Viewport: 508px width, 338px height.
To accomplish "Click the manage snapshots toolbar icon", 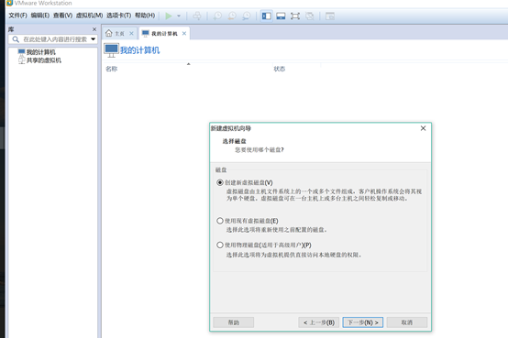I will coord(247,16).
